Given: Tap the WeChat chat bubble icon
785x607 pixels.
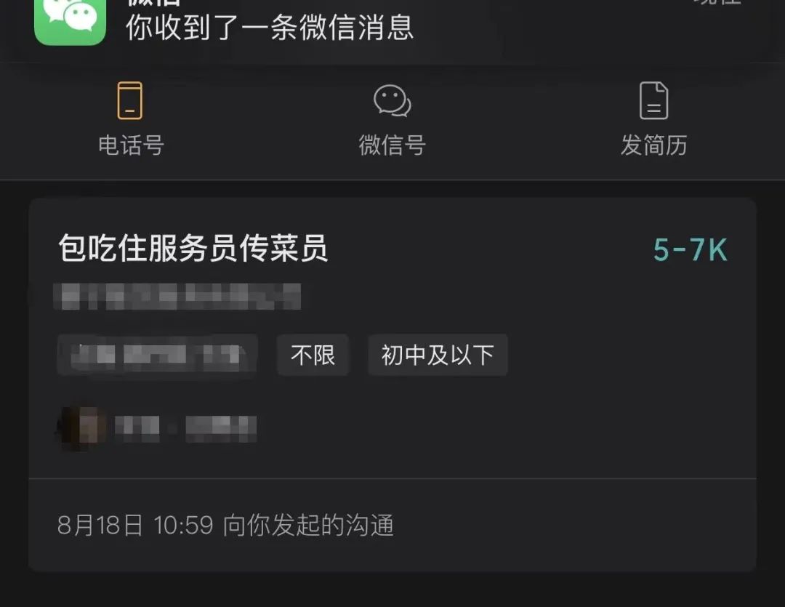Looking at the screenshot, I should coord(392,100).
